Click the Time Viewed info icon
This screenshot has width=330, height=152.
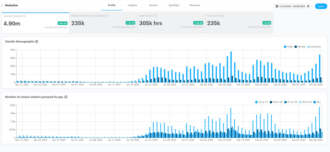click(x=155, y=16)
